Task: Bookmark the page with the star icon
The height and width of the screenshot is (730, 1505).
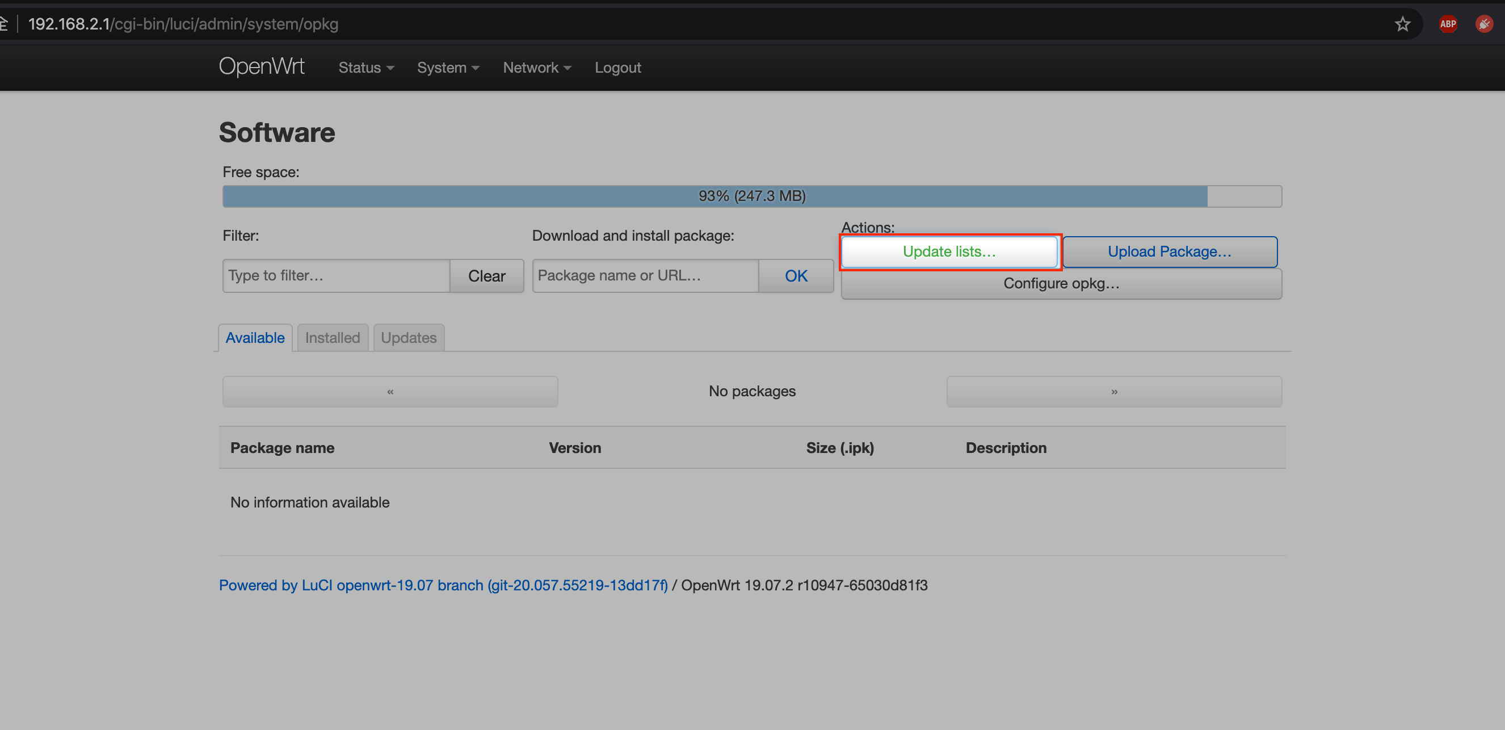Action: (x=1403, y=24)
